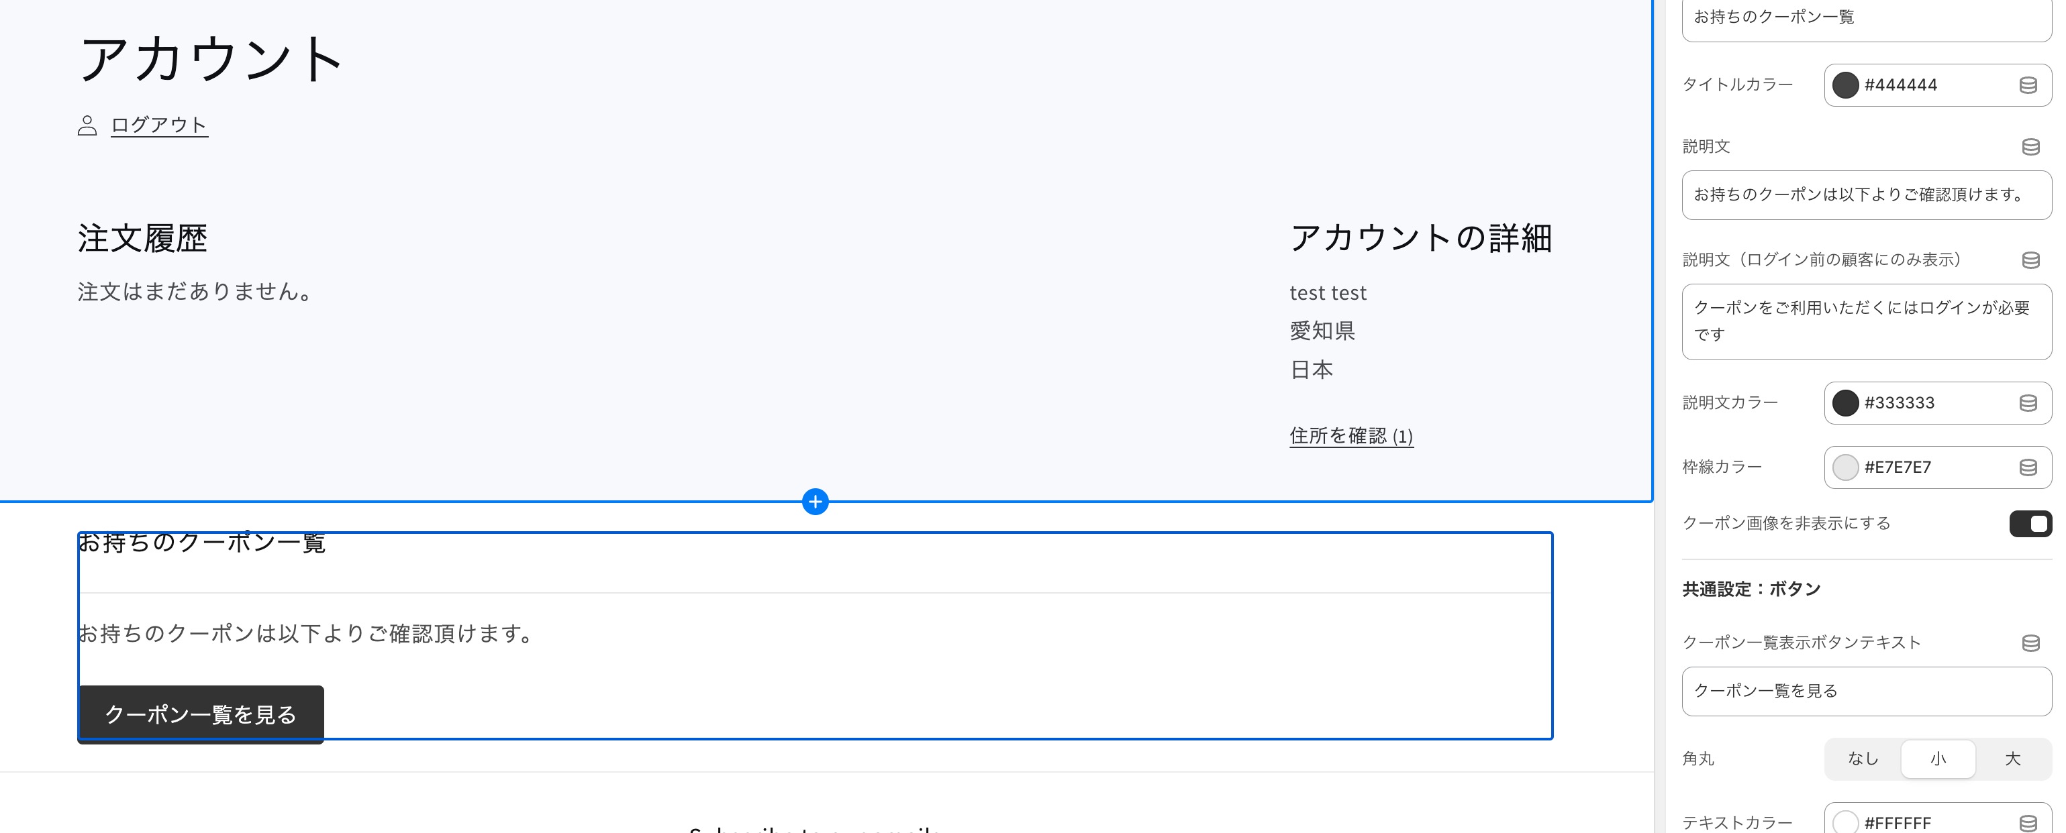
Task: Click dynamic source icon for クーポン一覧表示ボタンテキスト
Action: (2030, 643)
